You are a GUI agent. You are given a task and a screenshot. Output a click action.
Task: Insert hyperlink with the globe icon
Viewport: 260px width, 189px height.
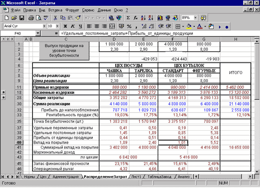(x=111, y=18)
